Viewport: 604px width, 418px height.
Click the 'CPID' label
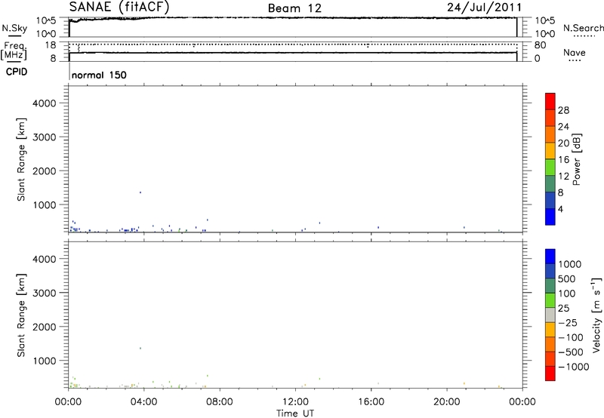point(17,72)
